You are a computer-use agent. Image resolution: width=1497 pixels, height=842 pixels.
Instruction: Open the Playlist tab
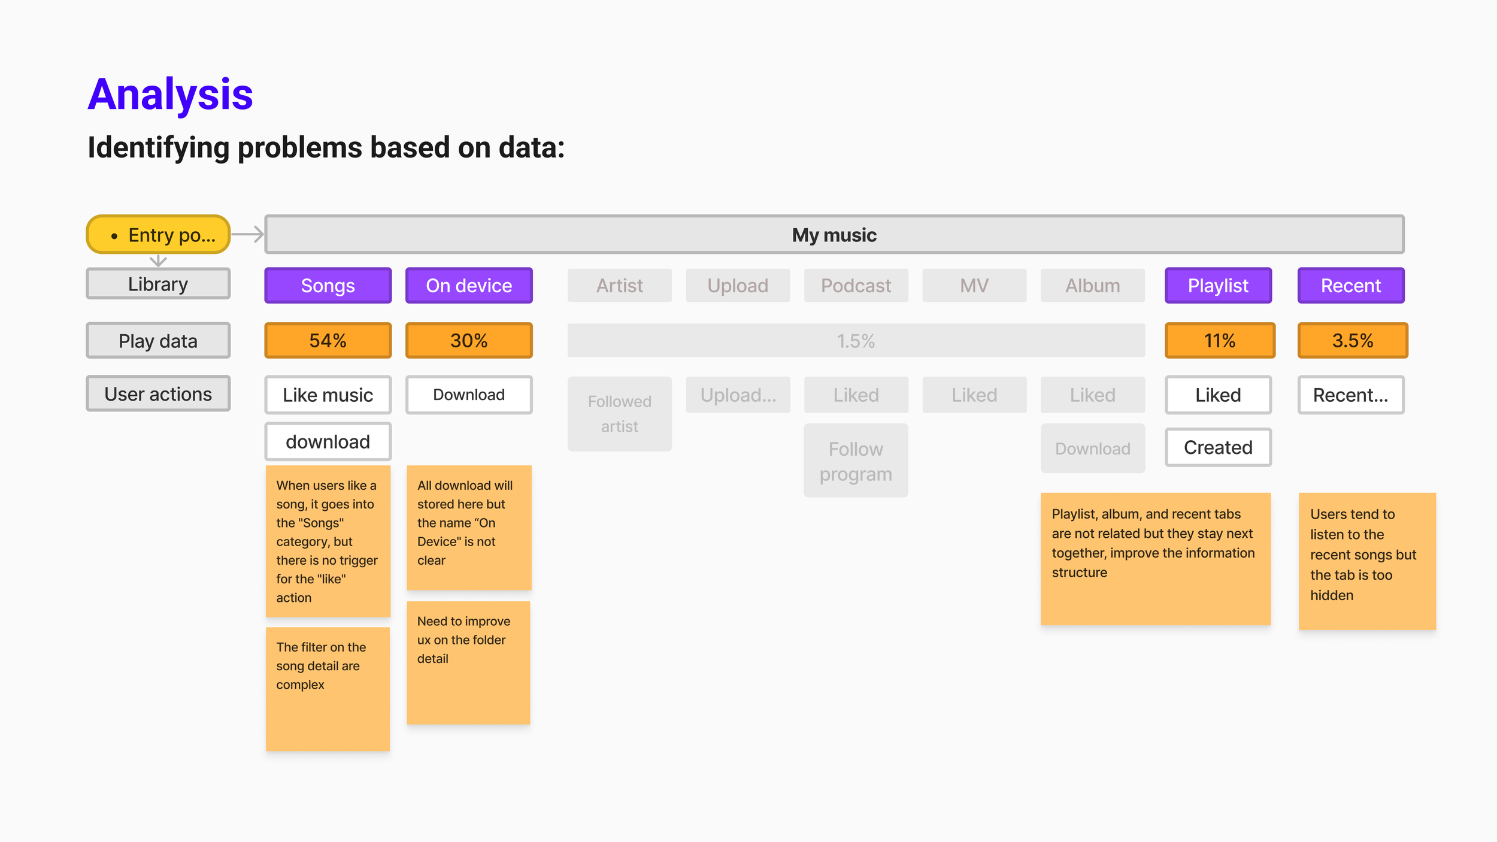pyautogui.click(x=1218, y=286)
